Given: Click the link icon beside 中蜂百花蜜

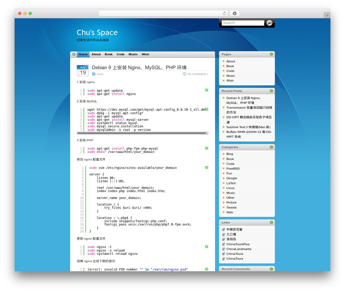Looking at the screenshot, I should click(223, 230).
